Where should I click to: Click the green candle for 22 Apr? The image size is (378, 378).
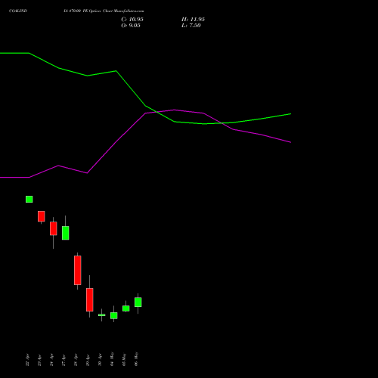pyautogui.click(x=29, y=199)
